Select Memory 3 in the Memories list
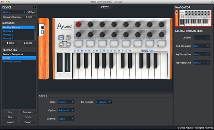This screenshot has height=130, width=214. [x=18, y=38]
